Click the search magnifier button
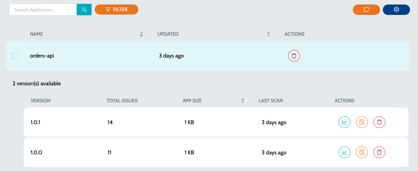The width and height of the screenshot is (418, 171). pyautogui.click(x=84, y=10)
